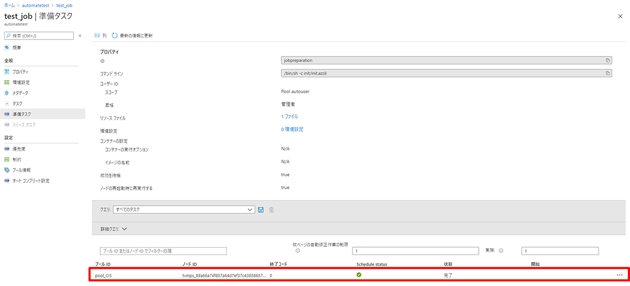
Task: Sort by Schedule status column header
Action: 372,264
